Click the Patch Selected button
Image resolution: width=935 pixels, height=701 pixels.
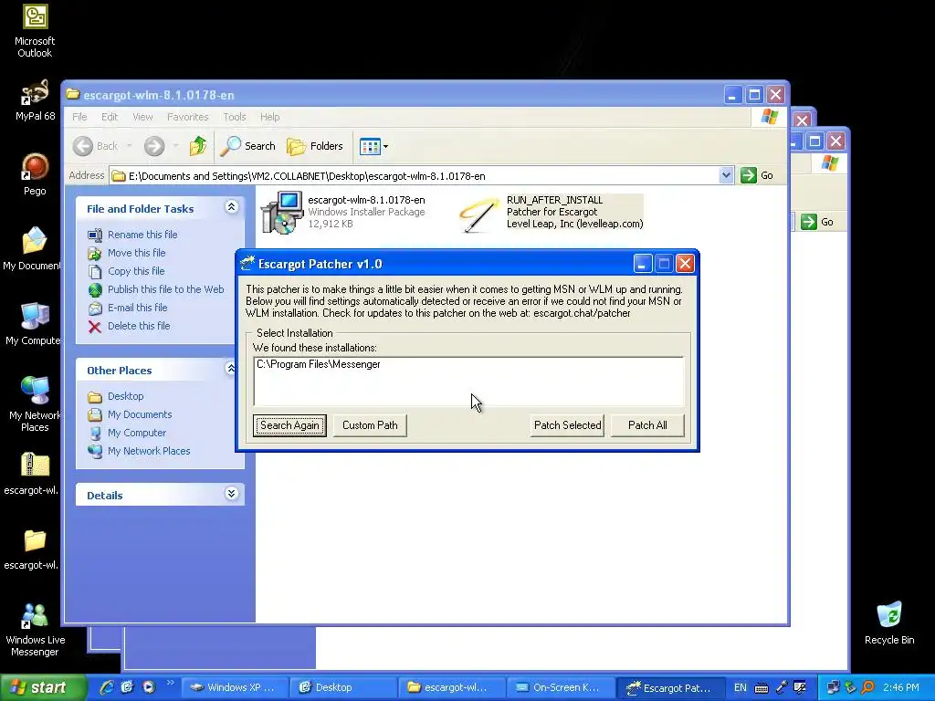point(568,425)
